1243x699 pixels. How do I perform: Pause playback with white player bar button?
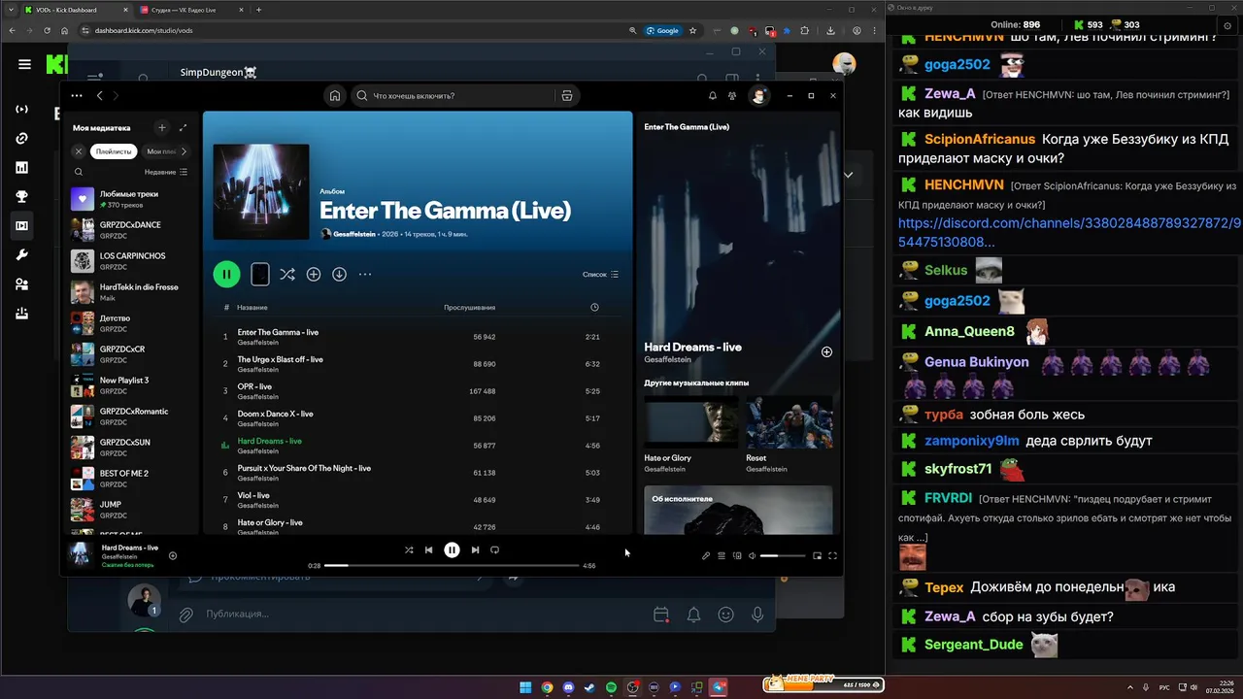click(452, 549)
